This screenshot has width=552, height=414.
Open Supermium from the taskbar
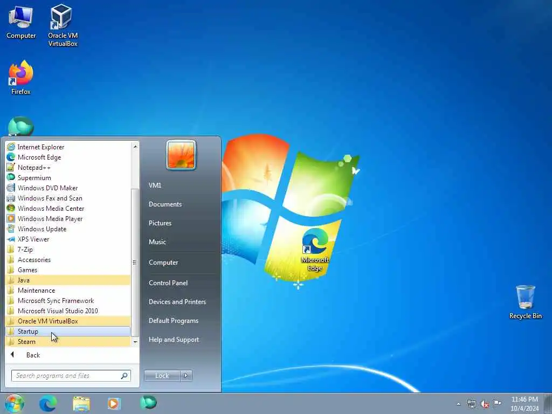coord(148,402)
